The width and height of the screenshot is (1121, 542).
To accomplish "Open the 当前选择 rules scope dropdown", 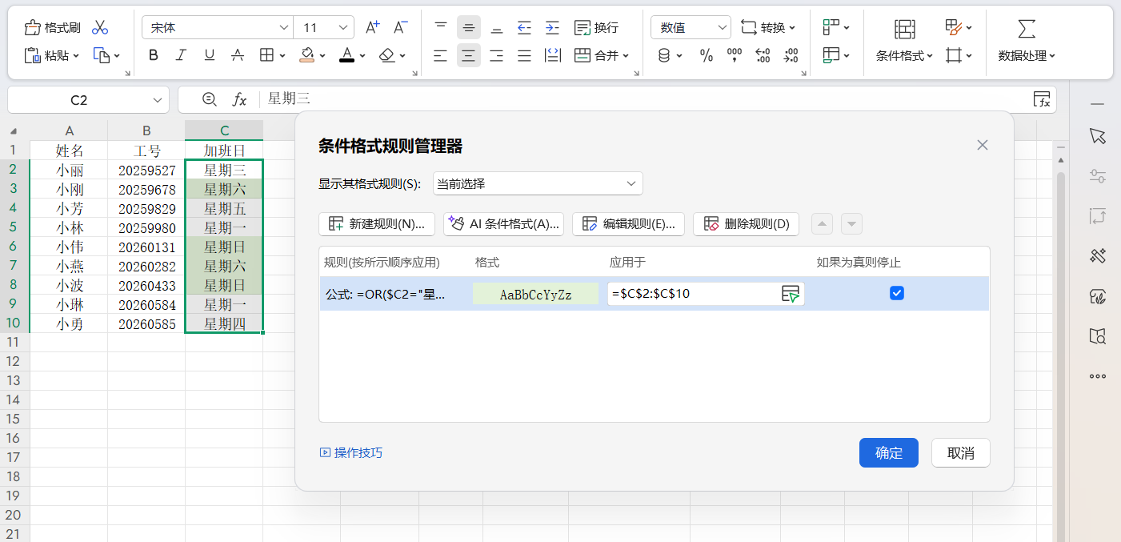I will (537, 183).
